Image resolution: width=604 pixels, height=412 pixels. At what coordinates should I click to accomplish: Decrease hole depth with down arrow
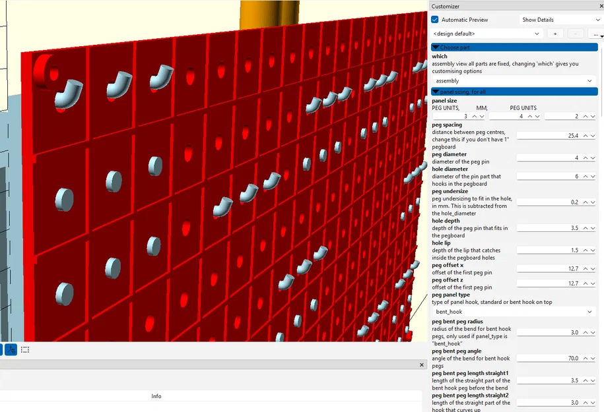coord(593,228)
